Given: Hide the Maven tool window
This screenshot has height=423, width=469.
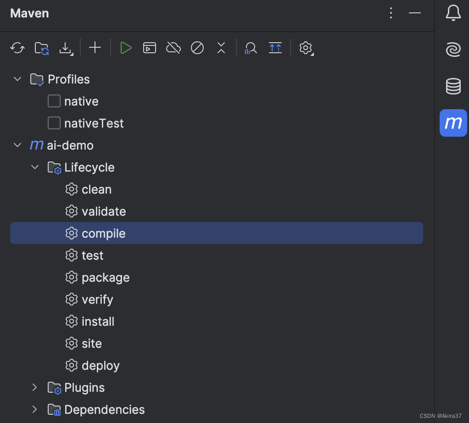Looking at the screenshot, I should click(415, 13).
